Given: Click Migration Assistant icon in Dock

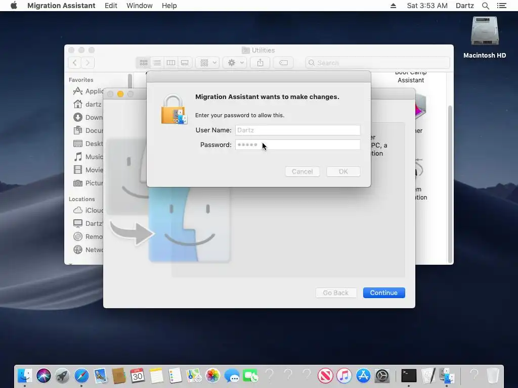Looking at the screenshot, I should tap(447, 375).
